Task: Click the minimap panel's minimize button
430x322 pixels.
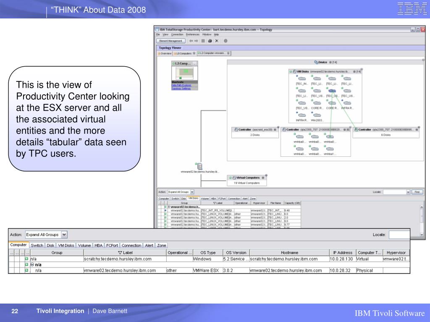Action: point(195,64)
